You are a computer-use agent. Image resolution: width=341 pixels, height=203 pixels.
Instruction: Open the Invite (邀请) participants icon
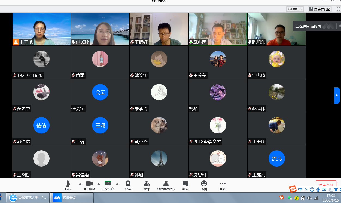(x=147, y=184)
